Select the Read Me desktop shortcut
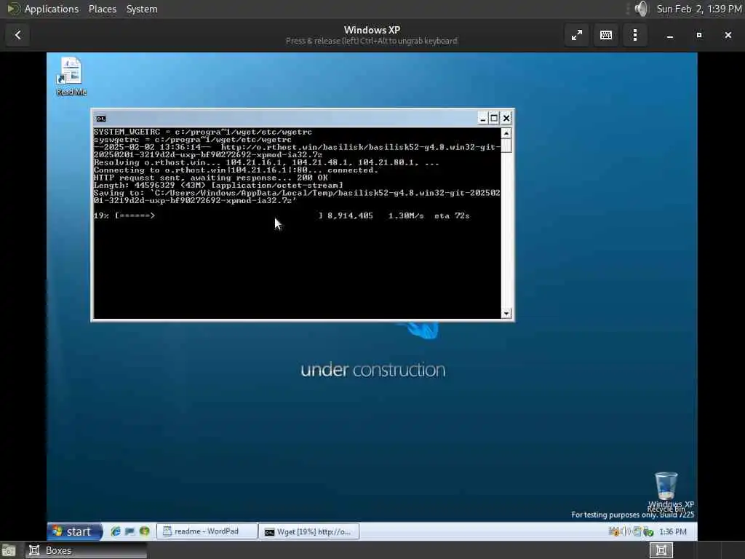Image resolution: width=745 pixels, height=559 pixels. tap(71, 76)
